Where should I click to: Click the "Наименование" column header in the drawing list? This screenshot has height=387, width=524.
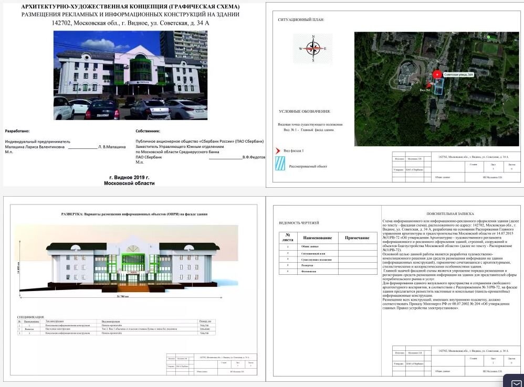(318, 238)
